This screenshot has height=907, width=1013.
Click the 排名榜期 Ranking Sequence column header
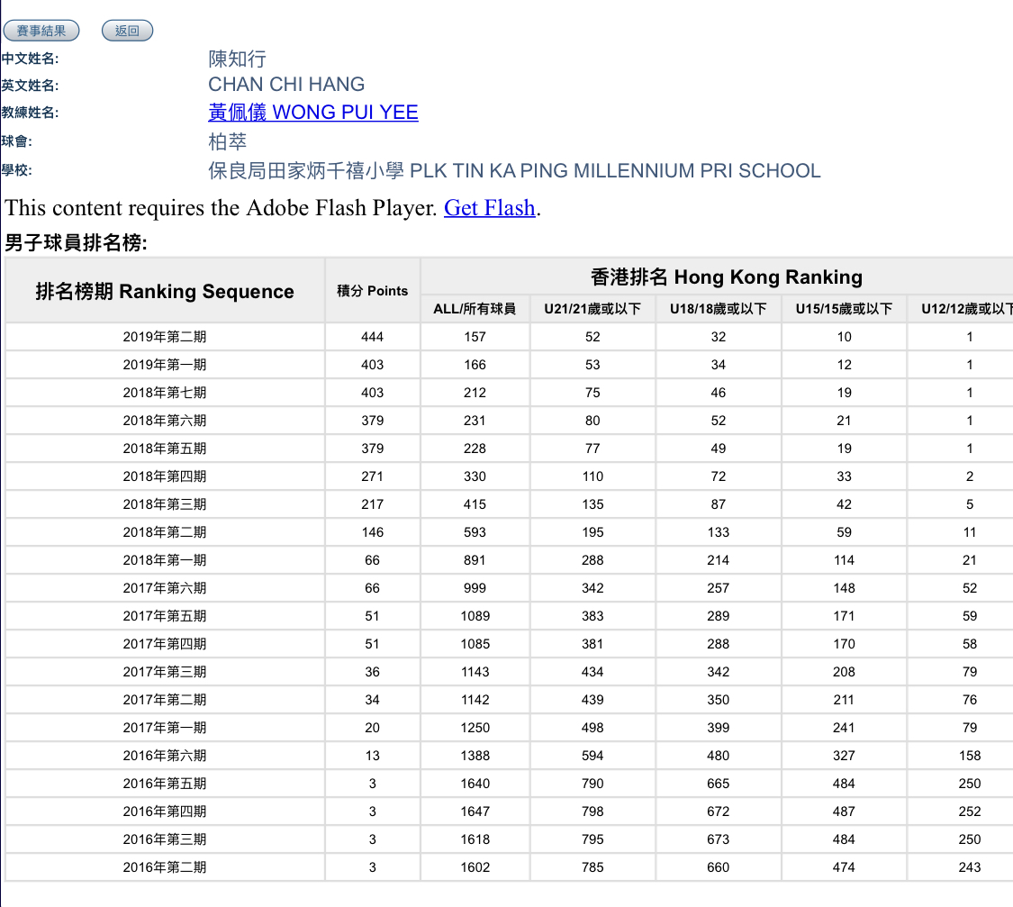165,291
